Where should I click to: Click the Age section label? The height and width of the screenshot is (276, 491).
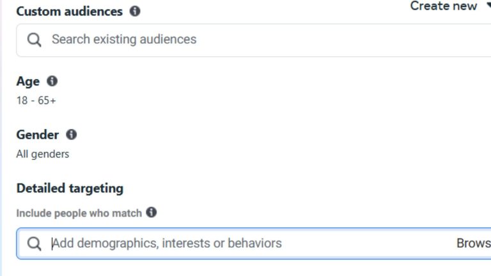(x=28, y=81)
